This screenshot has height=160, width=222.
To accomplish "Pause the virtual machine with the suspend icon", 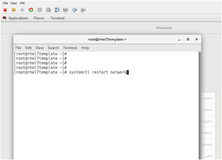I will point(14,10).
